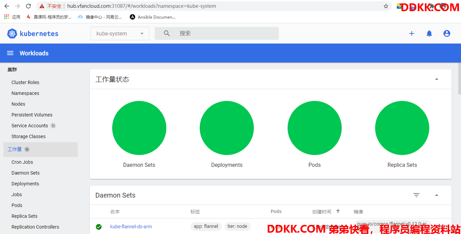The height and width of the screenshot is (234, 461).
Task: Open Jobs in sidebar
Action: (x=17, y=194)
